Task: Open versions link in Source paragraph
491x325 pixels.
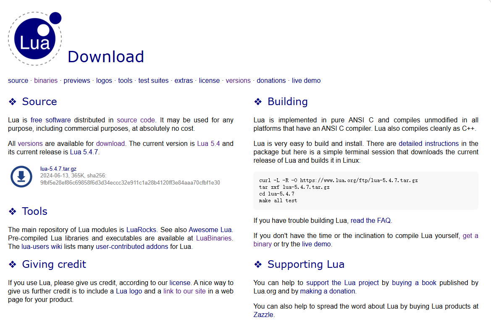Action: tap(30, 143)
